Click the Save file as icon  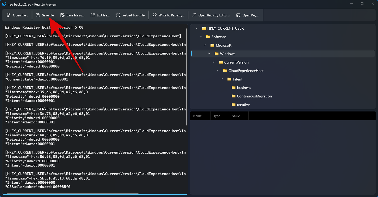pos(62,15)
